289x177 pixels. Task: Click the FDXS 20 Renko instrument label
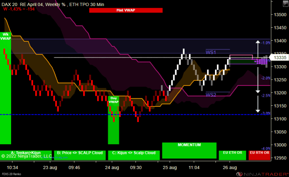point(12,174)
